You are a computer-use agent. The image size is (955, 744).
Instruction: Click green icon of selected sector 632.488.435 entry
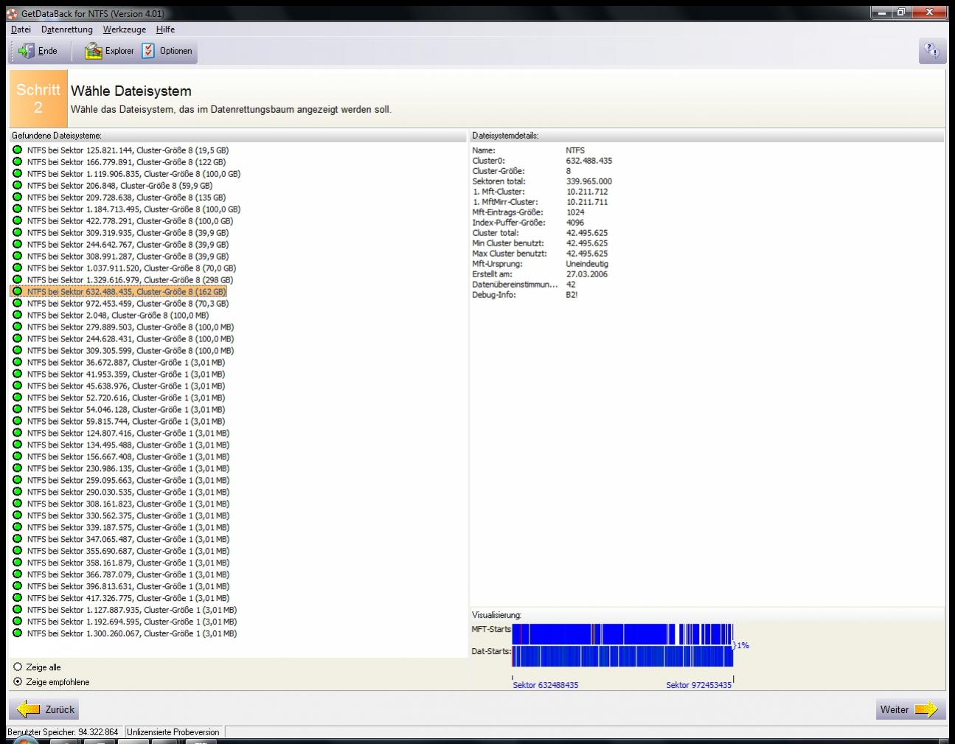click(x=18, y=292)
